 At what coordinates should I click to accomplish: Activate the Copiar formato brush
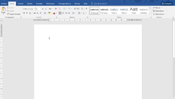[13, 14]
